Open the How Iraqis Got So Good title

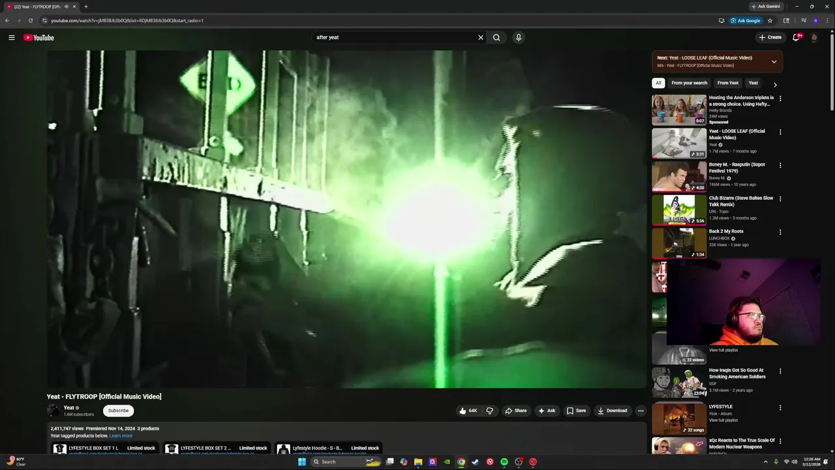click(737, 373)
